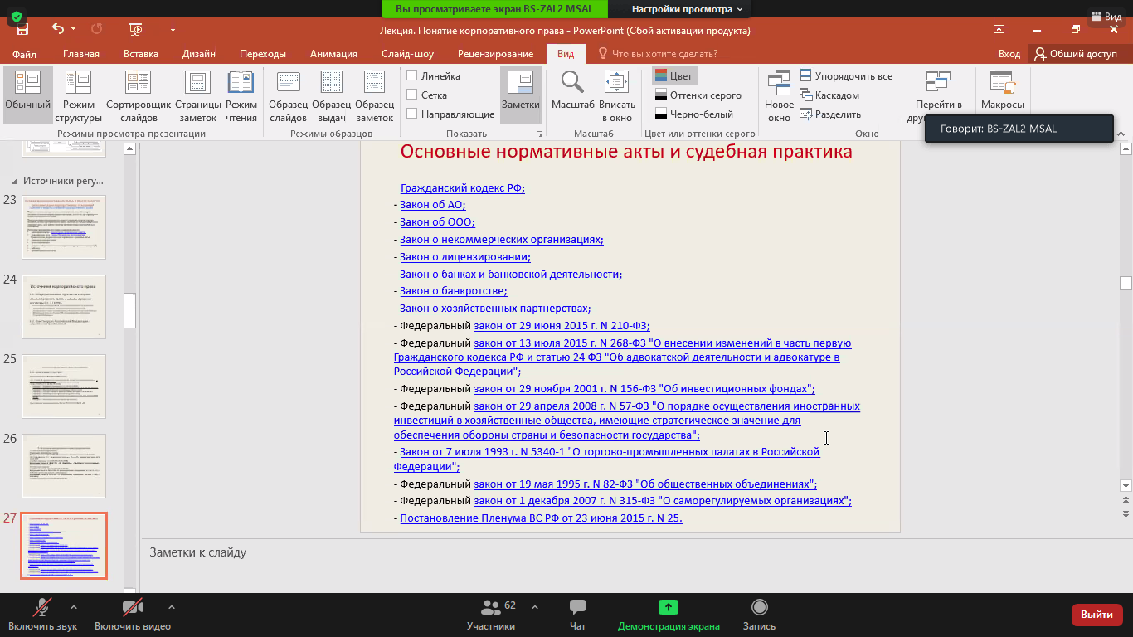Open the File (Файл) tab
The width and height of the screenshot is (1133, 637).
coord(24,54)
